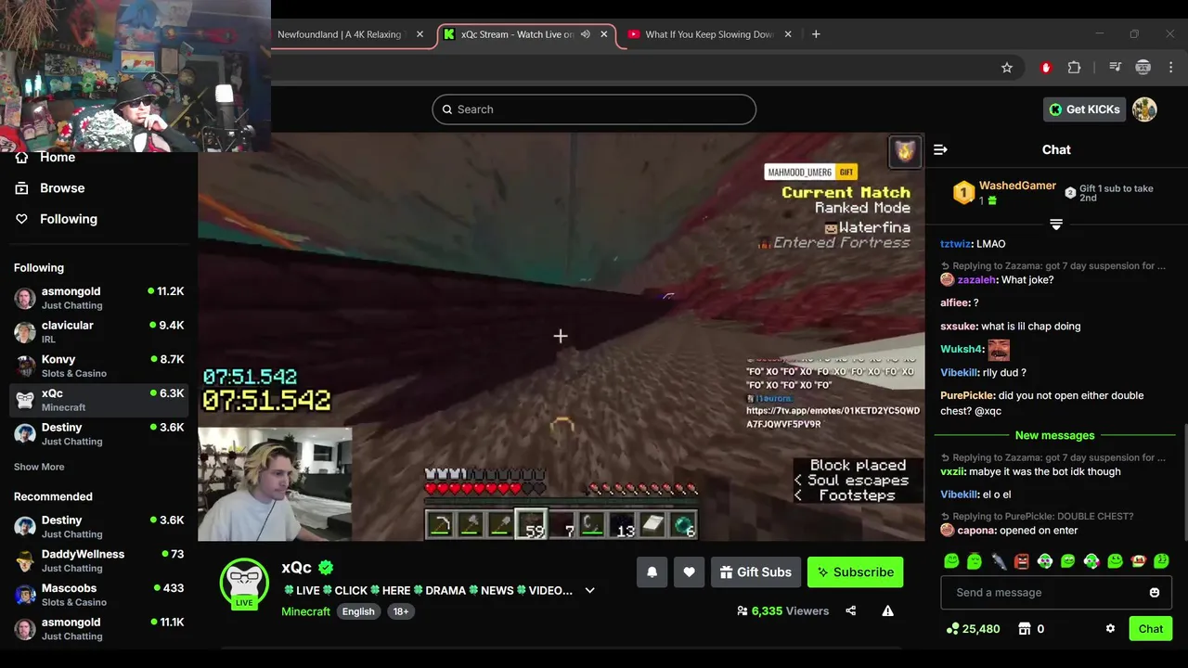Open asmongold 11.2K in Following list
1188x668 pixels.
coord(98,298)
